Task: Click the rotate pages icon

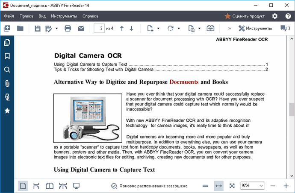Action: (171, 28)
